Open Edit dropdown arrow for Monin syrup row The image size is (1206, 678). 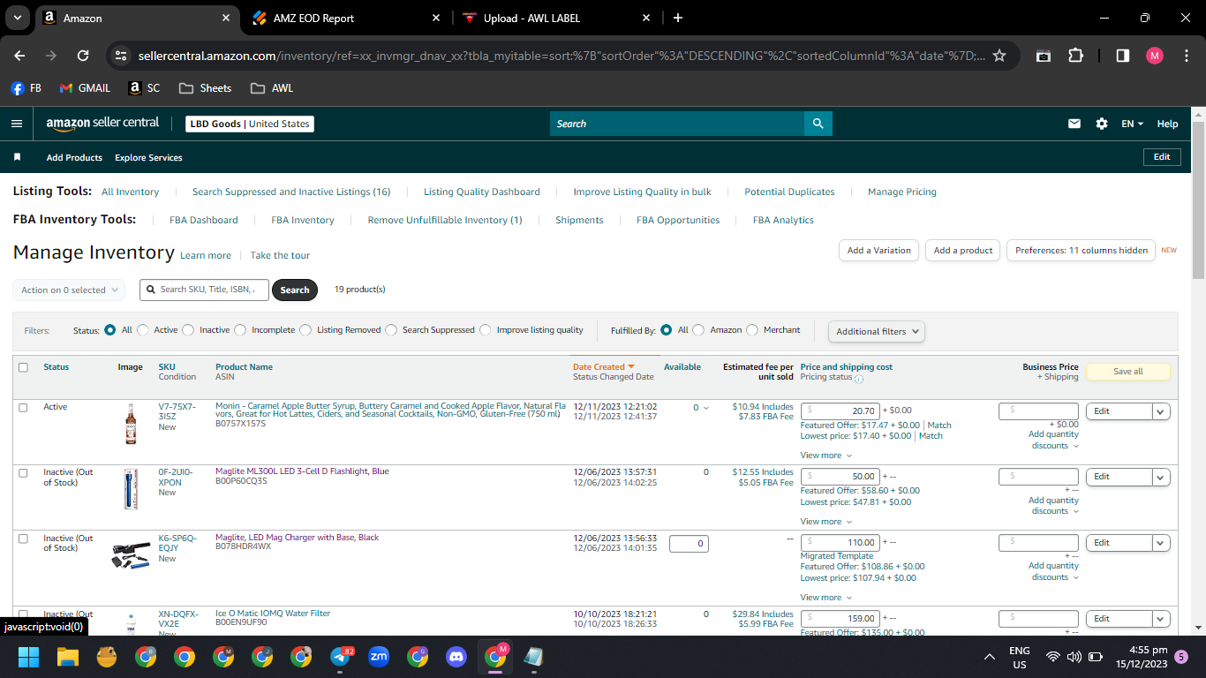tap(1161, 411)
